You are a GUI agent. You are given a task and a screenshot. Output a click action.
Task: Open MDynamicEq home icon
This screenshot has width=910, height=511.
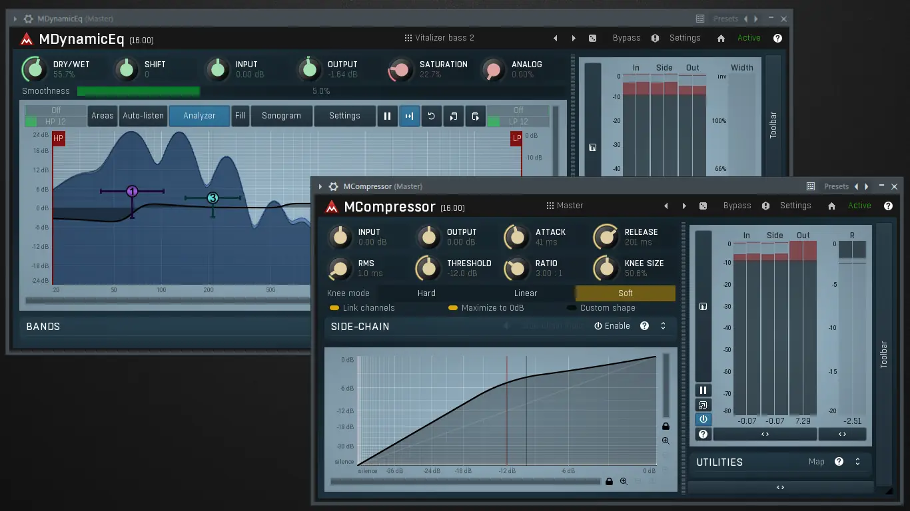coord(721,39)
